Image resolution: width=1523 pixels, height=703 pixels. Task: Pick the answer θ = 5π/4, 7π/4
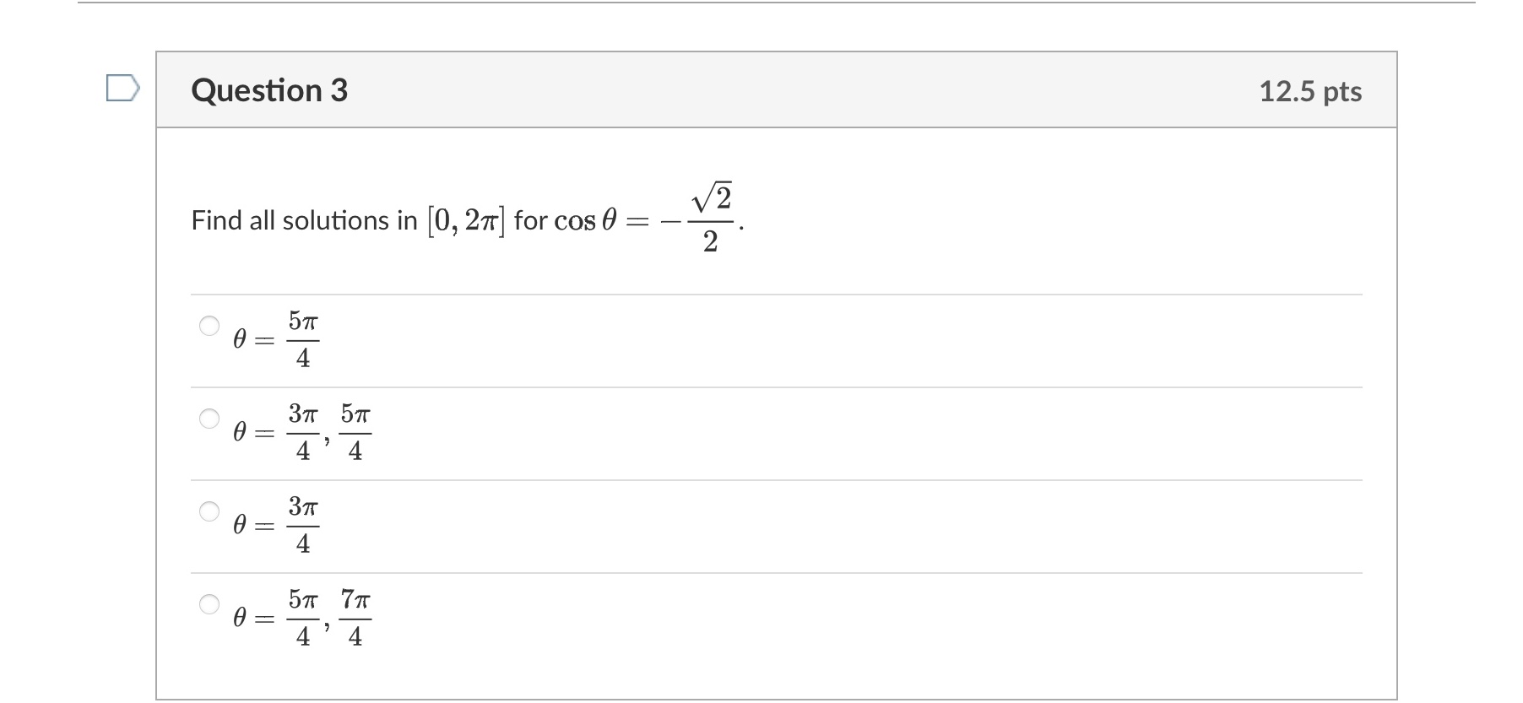208,606
